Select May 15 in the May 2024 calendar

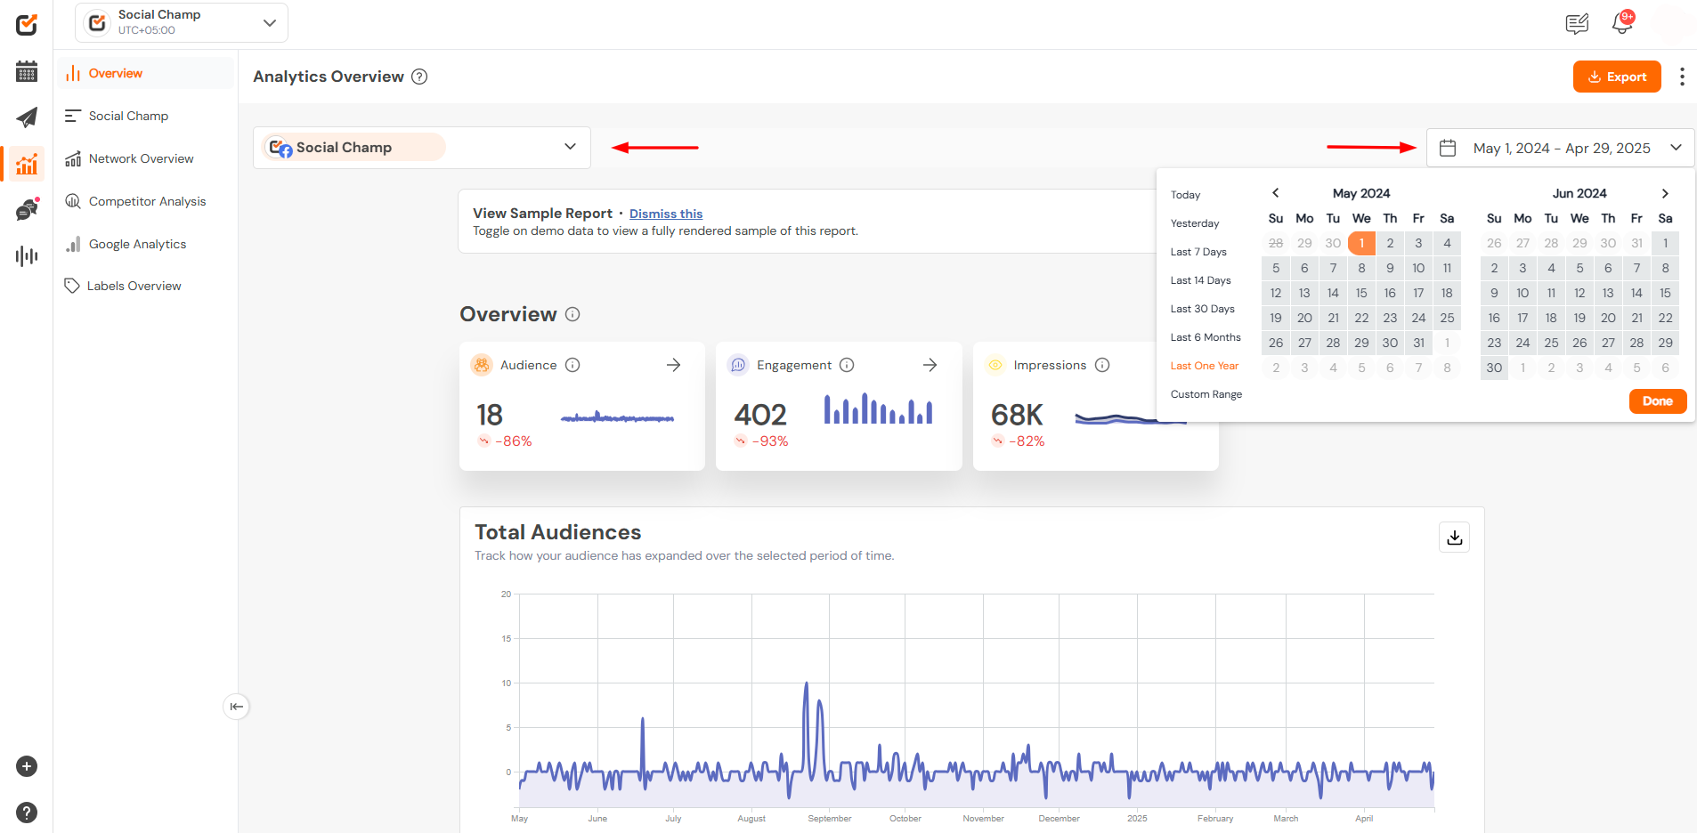click(x=1361, y=293)
